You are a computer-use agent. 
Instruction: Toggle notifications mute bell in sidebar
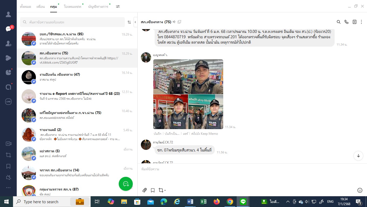(8, 177)
